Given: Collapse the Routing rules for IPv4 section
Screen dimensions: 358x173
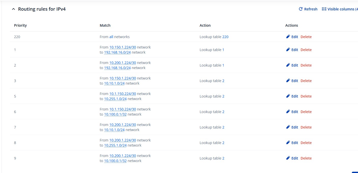Looking at the screenshot, I should tap(13, 9).
